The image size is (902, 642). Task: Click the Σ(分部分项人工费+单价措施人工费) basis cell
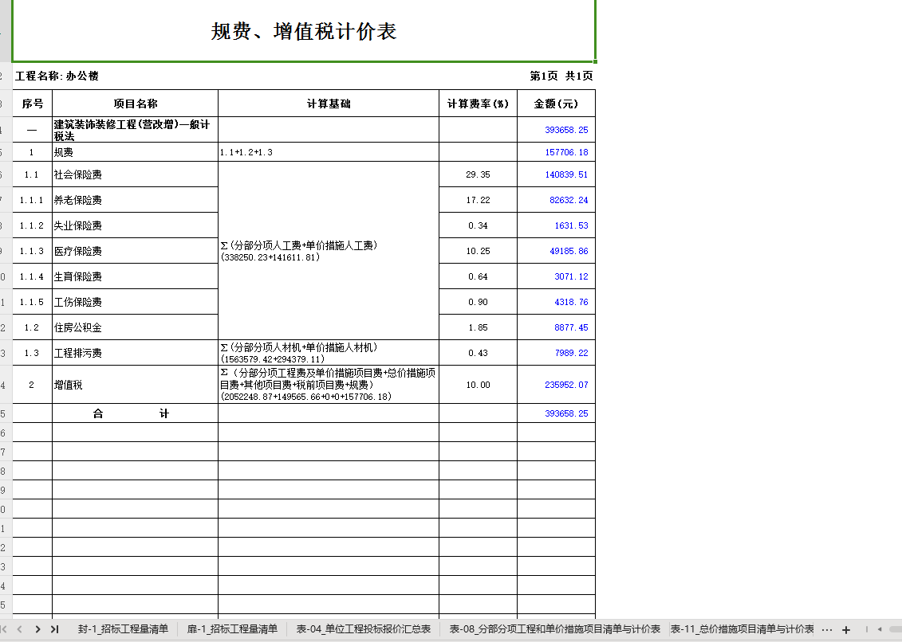[329, 251]
